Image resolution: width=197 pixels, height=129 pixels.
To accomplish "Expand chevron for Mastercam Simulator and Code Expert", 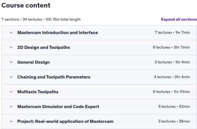I will (x=11, y=107).
